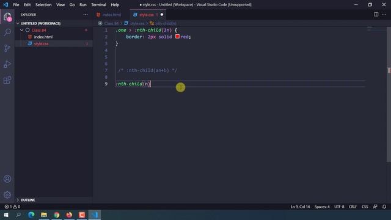This screenshot has height=220, width=391.
Task: Open the Manage gear icon
Action: pyautogui.click(x=7, y=194)
